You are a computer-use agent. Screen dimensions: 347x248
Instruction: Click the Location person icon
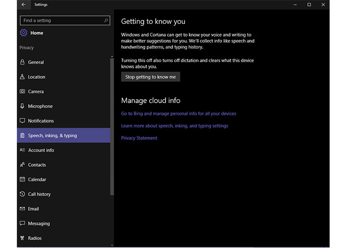(22, 77)
